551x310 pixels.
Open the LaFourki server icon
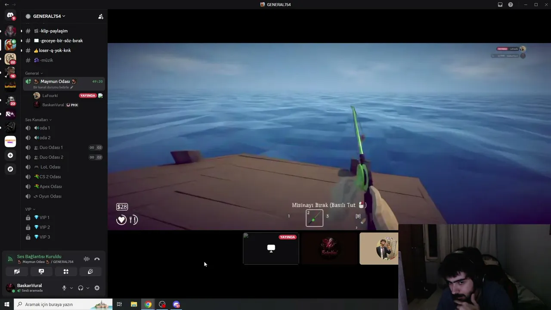tap(10, 86)
